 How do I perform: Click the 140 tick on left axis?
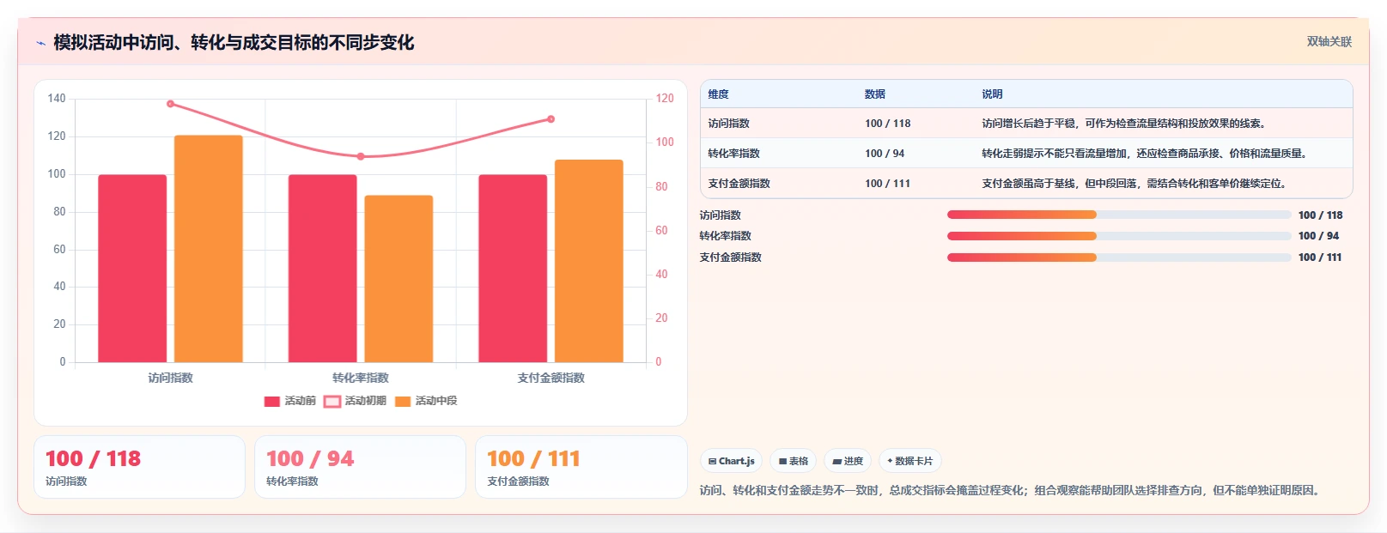point(57,99)
